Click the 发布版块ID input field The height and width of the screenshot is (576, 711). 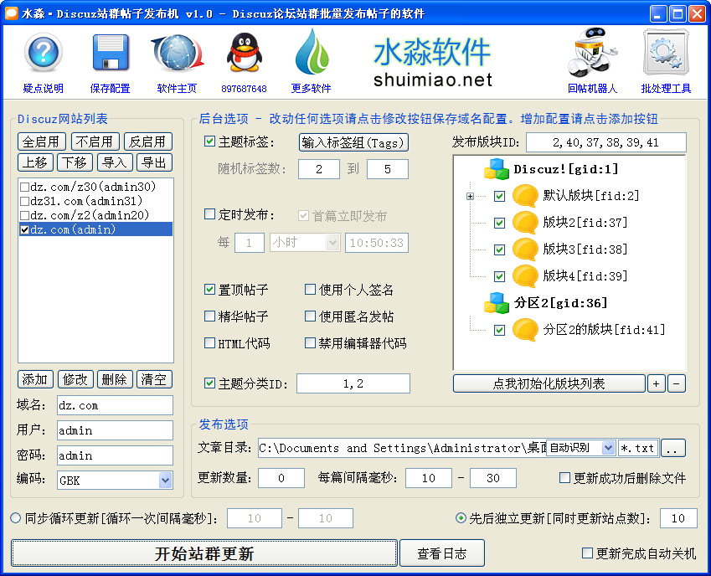(605, 142)
